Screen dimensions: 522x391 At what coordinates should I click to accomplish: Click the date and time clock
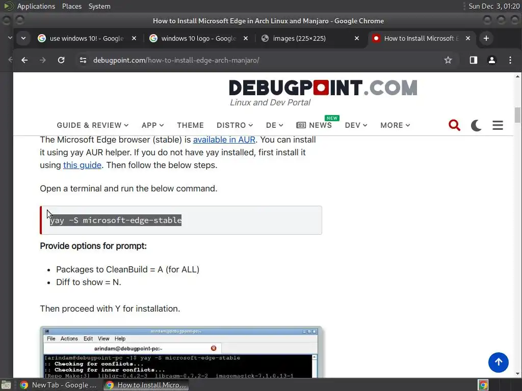click(494, 6)
